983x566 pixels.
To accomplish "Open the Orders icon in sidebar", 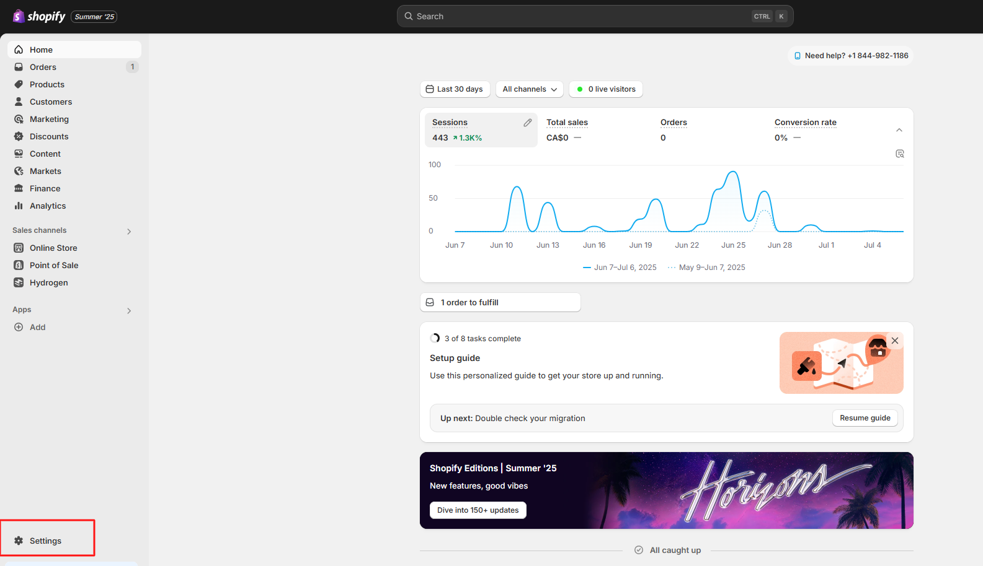I will click(19, 67).
